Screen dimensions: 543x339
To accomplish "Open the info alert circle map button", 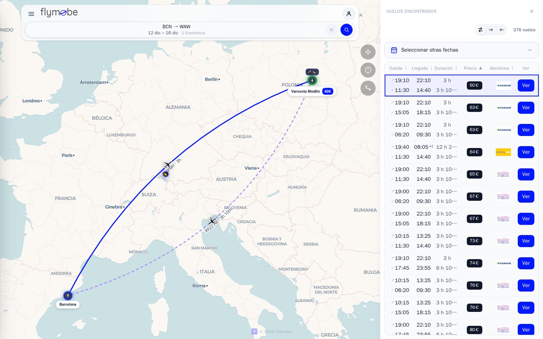I will click(368, 70).
